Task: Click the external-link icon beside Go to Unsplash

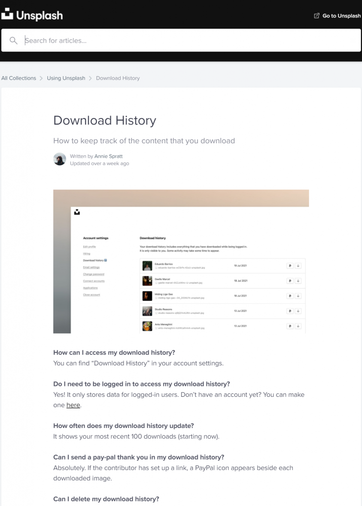Action: coord(317,16)
